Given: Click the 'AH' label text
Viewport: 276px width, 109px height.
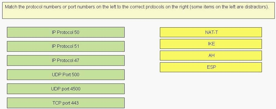Looking at the screenshot, I should point(211,56).
